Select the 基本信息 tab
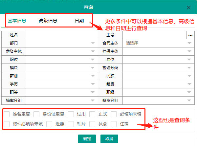Image resolution: width=197 pixels, height=146 pixels. pos(17,21)
